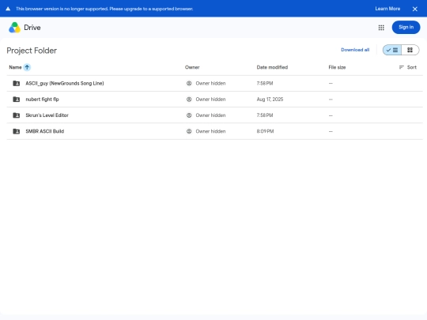The width and height of the screenshot is (427, 320).
Task: Click the Aug 17, 2025 date
Action: click(x=270, y=100)
